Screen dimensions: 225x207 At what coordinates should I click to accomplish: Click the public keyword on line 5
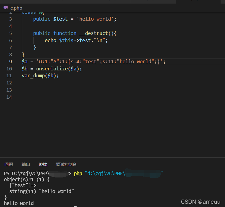42,33
